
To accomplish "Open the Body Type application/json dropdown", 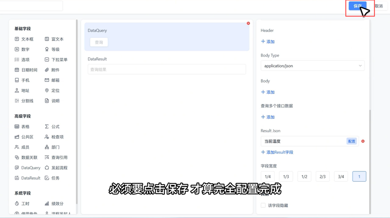I will point(313,66).
